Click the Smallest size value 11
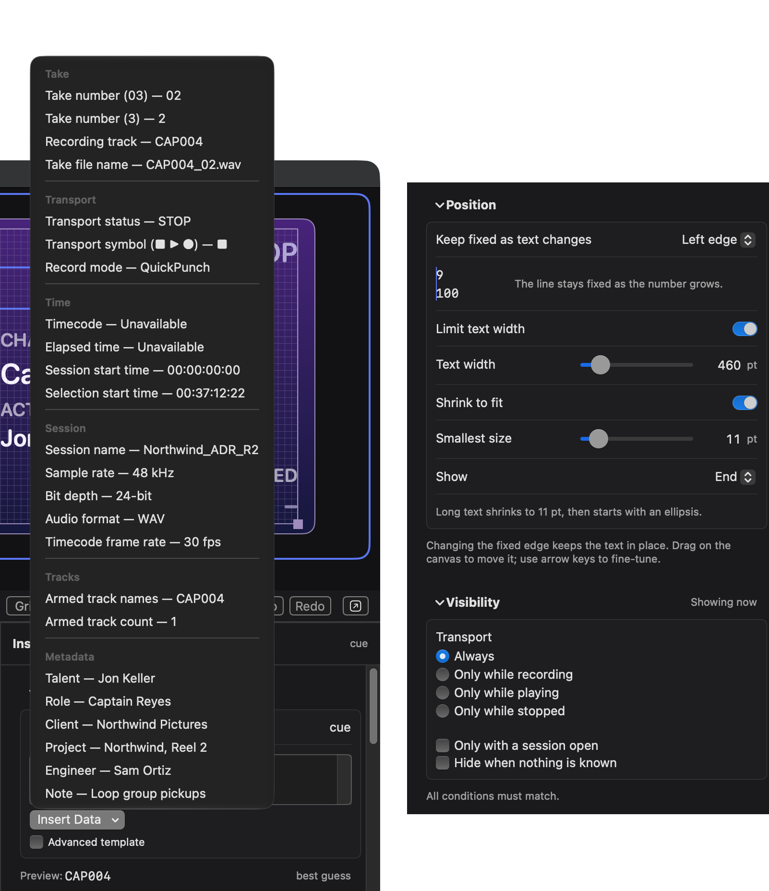Viewport: 769px width, 891px height. tap(733, 439)
